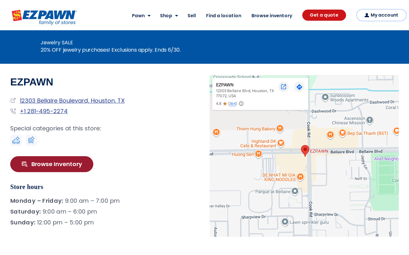Click the Highland DK Cafe marker

coord(281,143)
